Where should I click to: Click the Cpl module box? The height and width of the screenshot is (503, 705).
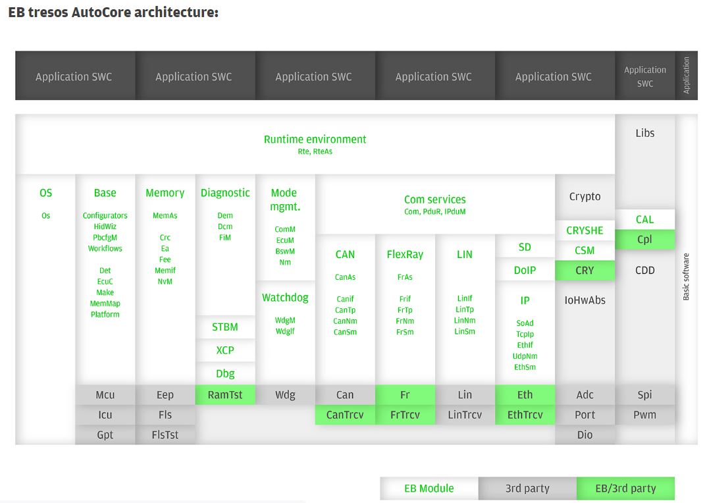click(644, 239)
